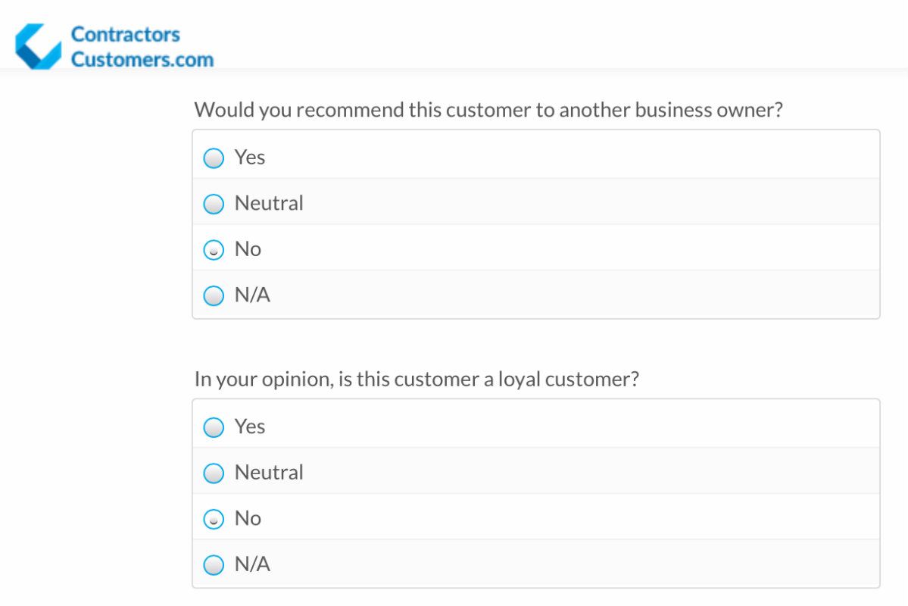Select Yes radio for loyal customer question
Image resolution: width=908 pixels, height=606 pixels.
214,427
